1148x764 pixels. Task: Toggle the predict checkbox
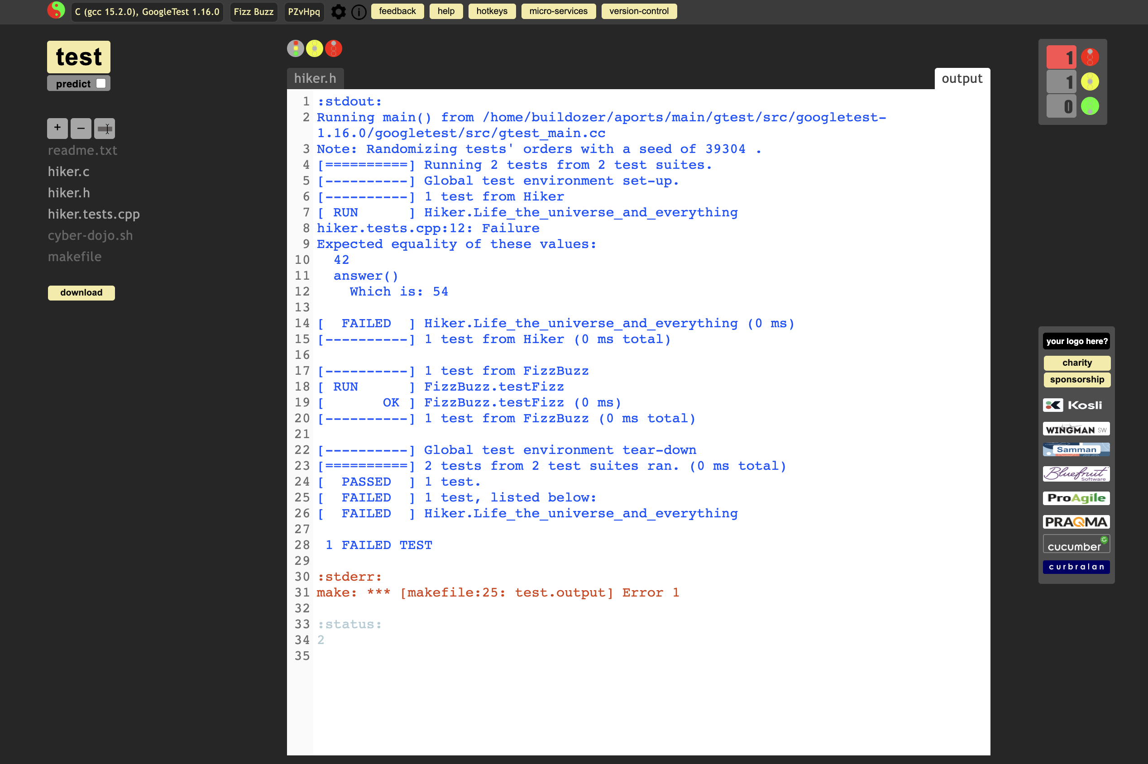(101, 83)
